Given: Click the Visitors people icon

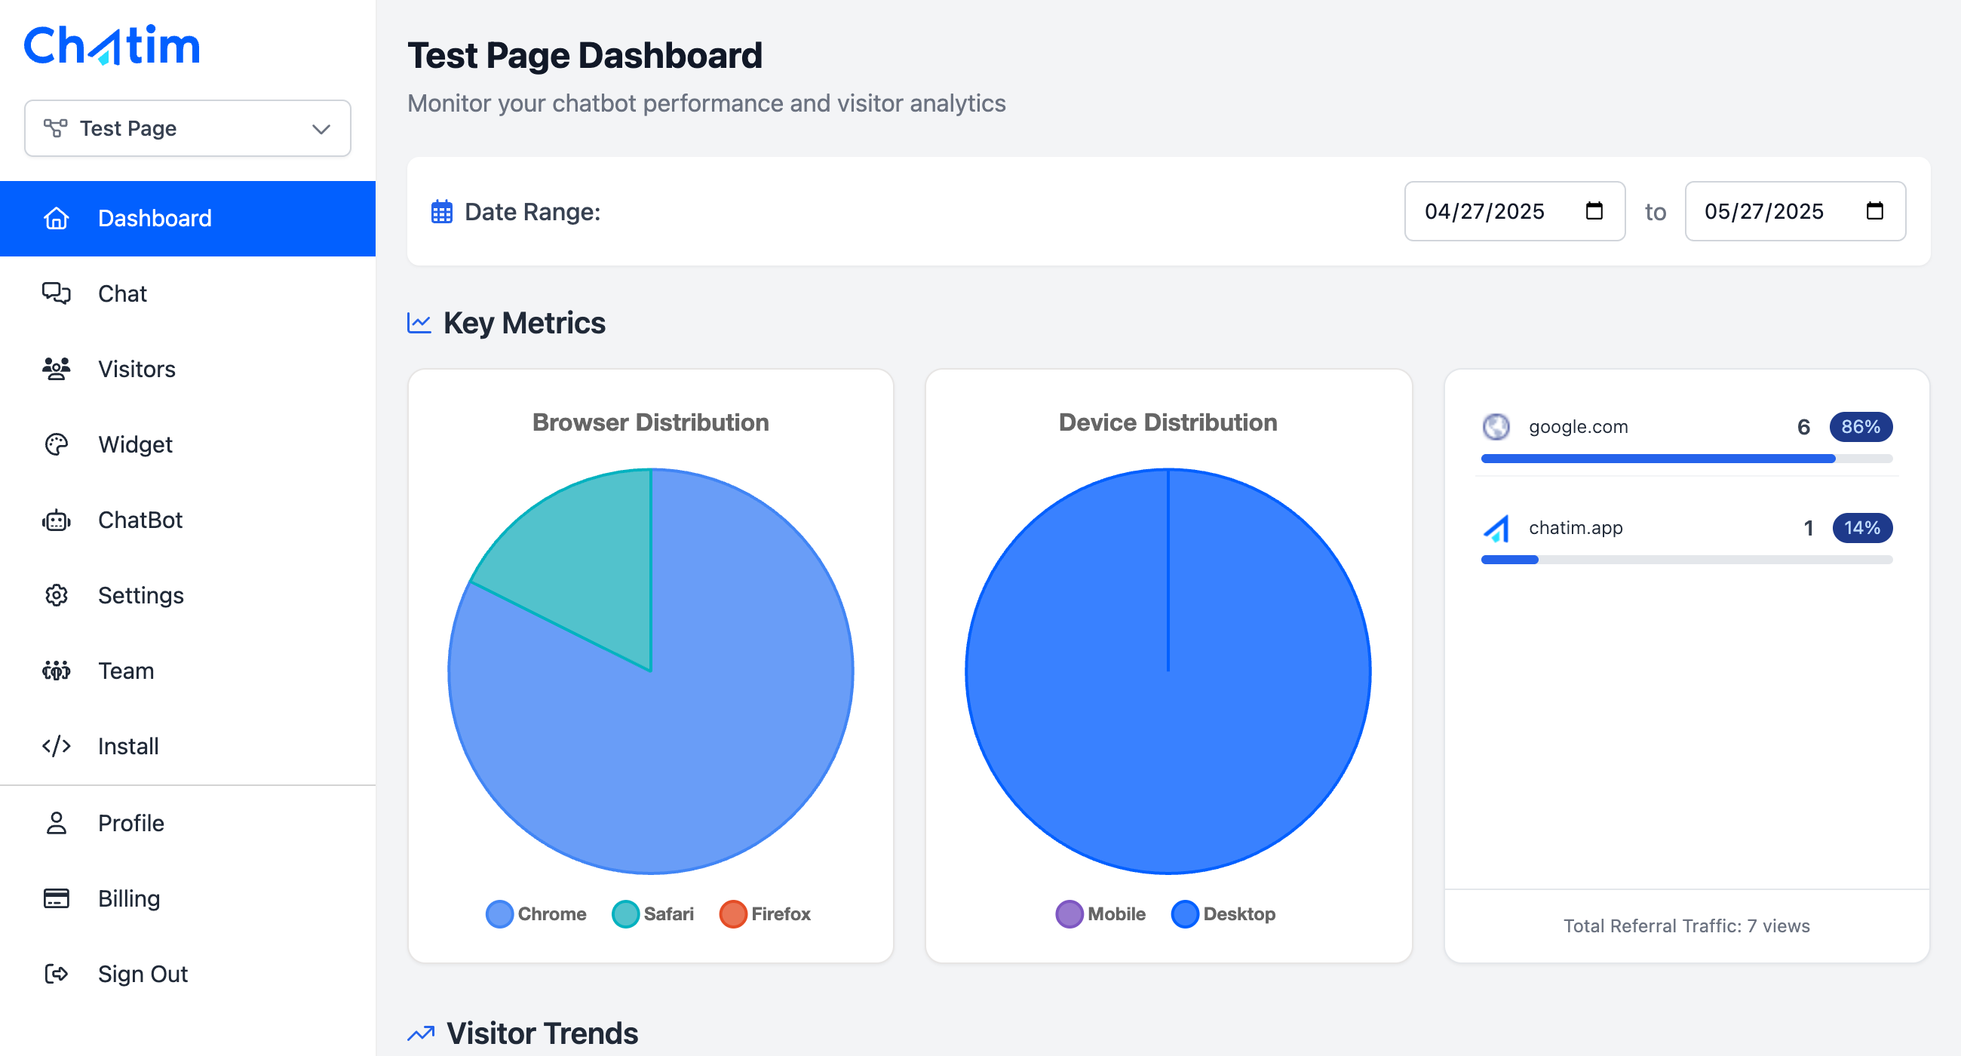Looking at the screenshot, I should 57,369.
